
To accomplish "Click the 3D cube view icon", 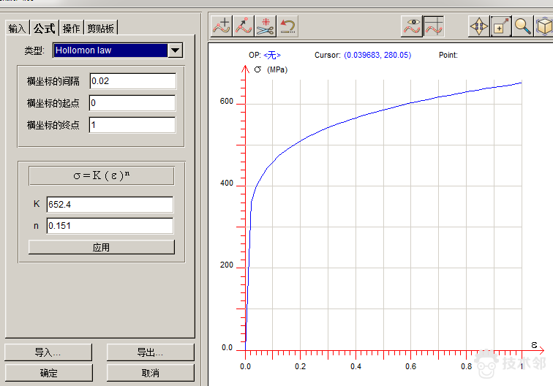I will tap(544, 26).
